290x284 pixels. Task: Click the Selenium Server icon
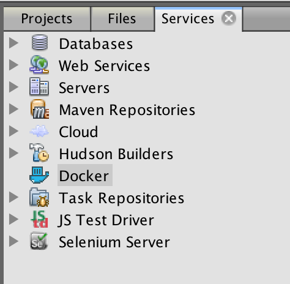[x=39, y=241]
